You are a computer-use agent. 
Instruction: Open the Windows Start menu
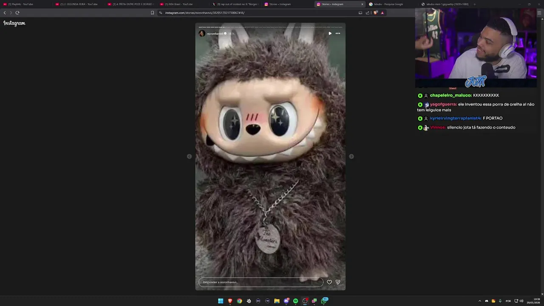(221, 301)
